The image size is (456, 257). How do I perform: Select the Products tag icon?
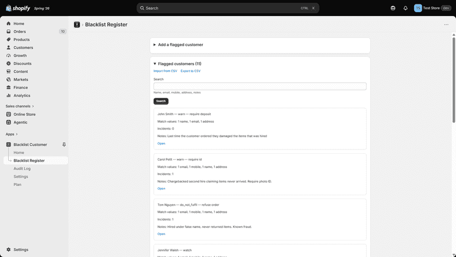[8, 39]
